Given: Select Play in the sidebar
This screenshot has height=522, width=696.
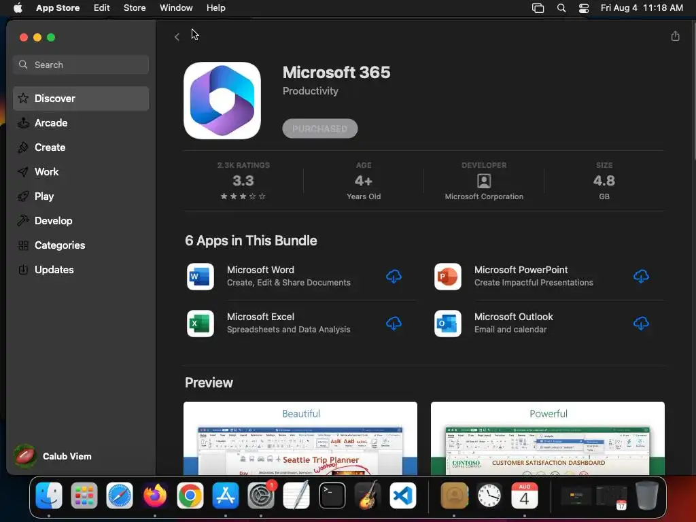Looking at the screenshot, I should (x=81, y=196).
